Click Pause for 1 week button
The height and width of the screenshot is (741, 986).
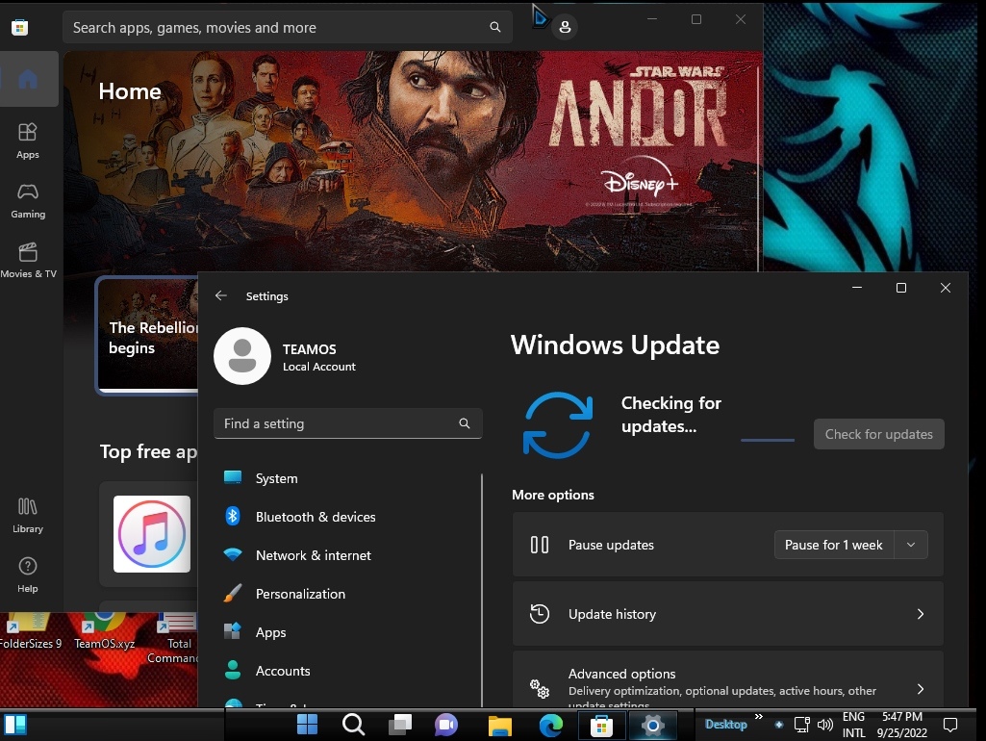[833, 545]
